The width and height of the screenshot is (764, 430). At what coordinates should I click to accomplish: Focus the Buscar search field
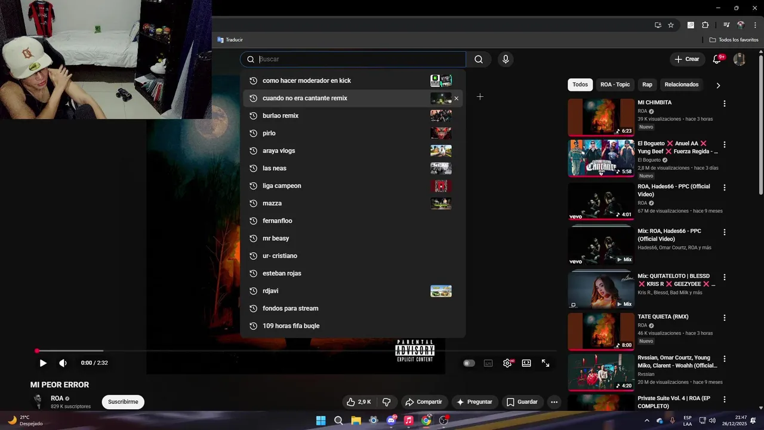353,59
